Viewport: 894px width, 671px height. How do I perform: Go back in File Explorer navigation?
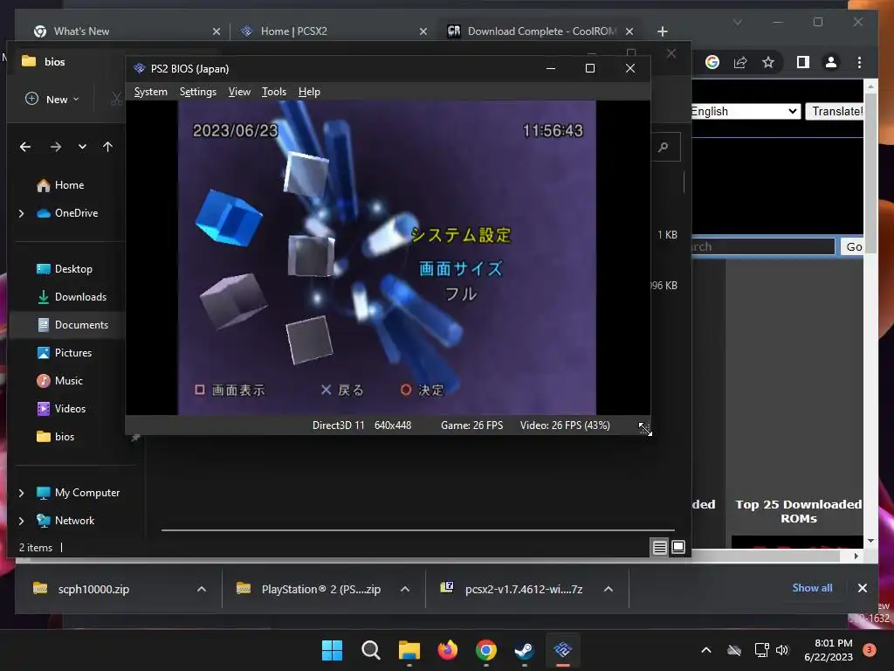pyautogui.click(x=25, y=147)
